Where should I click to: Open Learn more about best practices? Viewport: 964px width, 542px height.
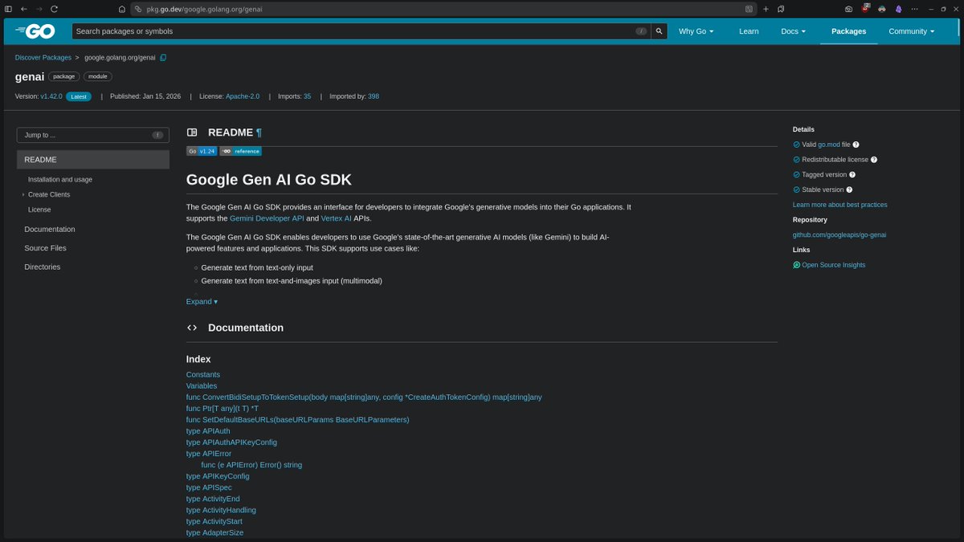(840, 205)
